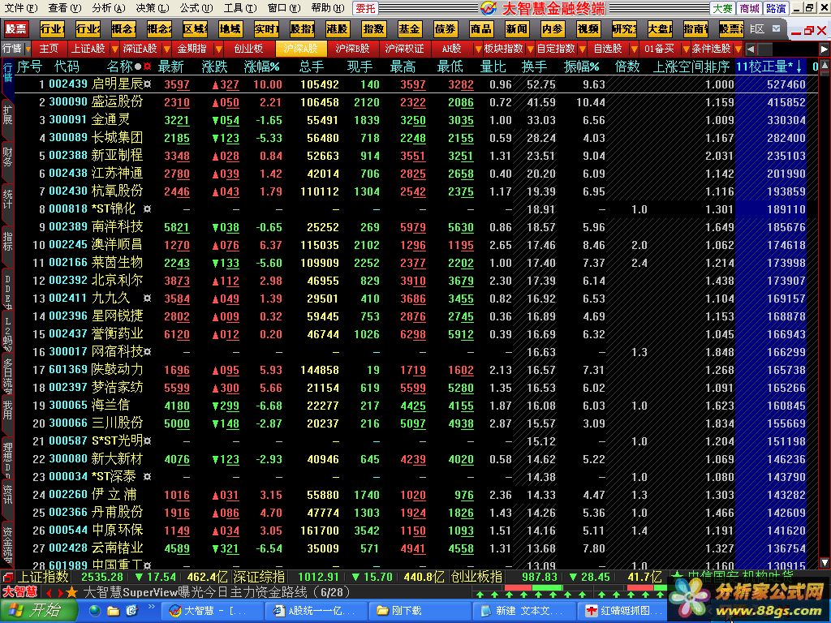Image resolution: width=831 pixels, height=623 pixels.
Task: Click the browser globe quick launch icon
Action: point(94,611)
